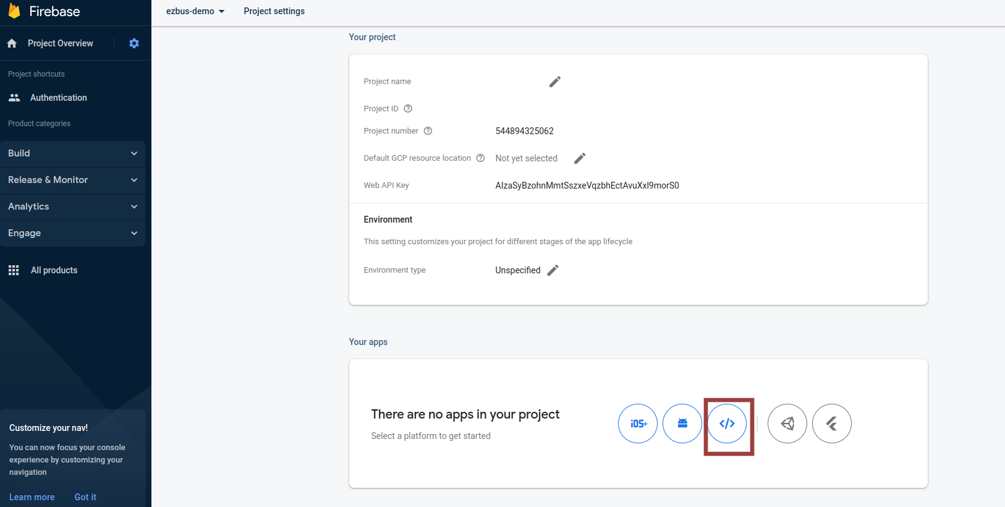Screen dimensions: 1005x507
Task: Add a Web app
Action: (x=727, y=424)
